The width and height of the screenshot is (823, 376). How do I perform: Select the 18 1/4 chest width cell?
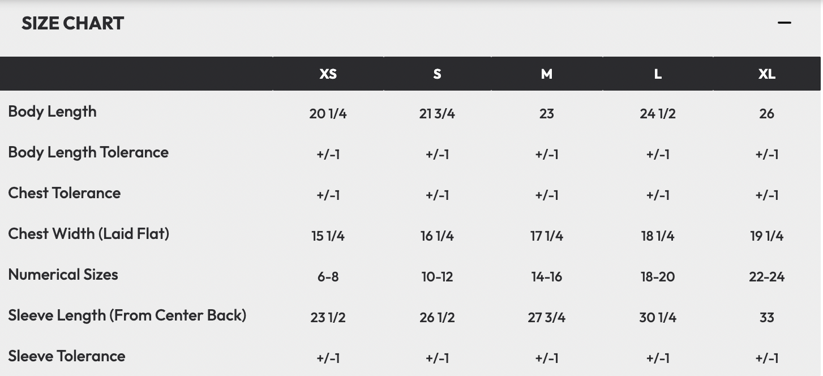657,236
